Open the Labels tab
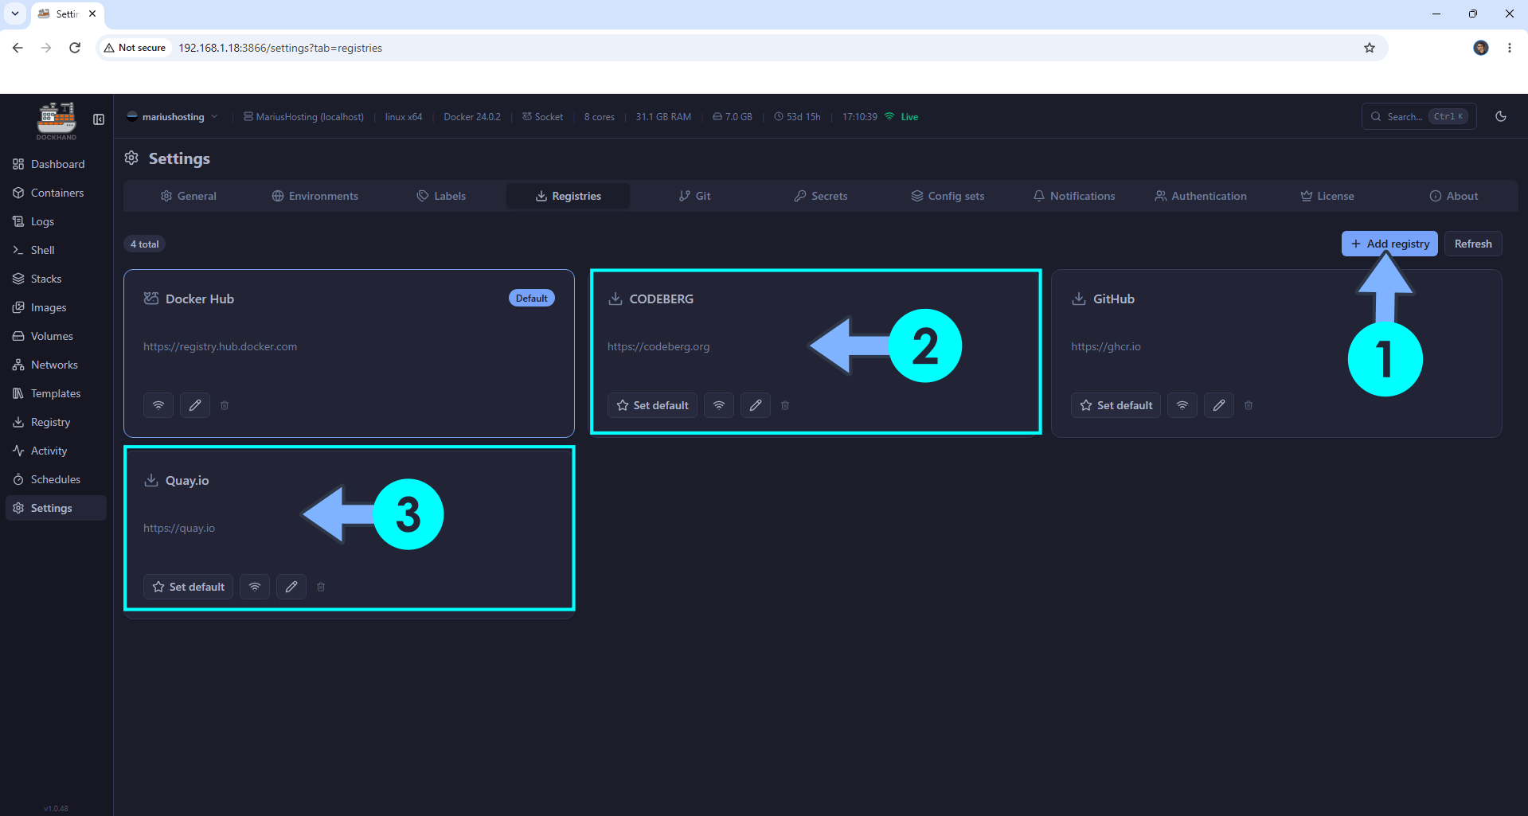This screenshot has width=1528, height=816. (442, 196)
